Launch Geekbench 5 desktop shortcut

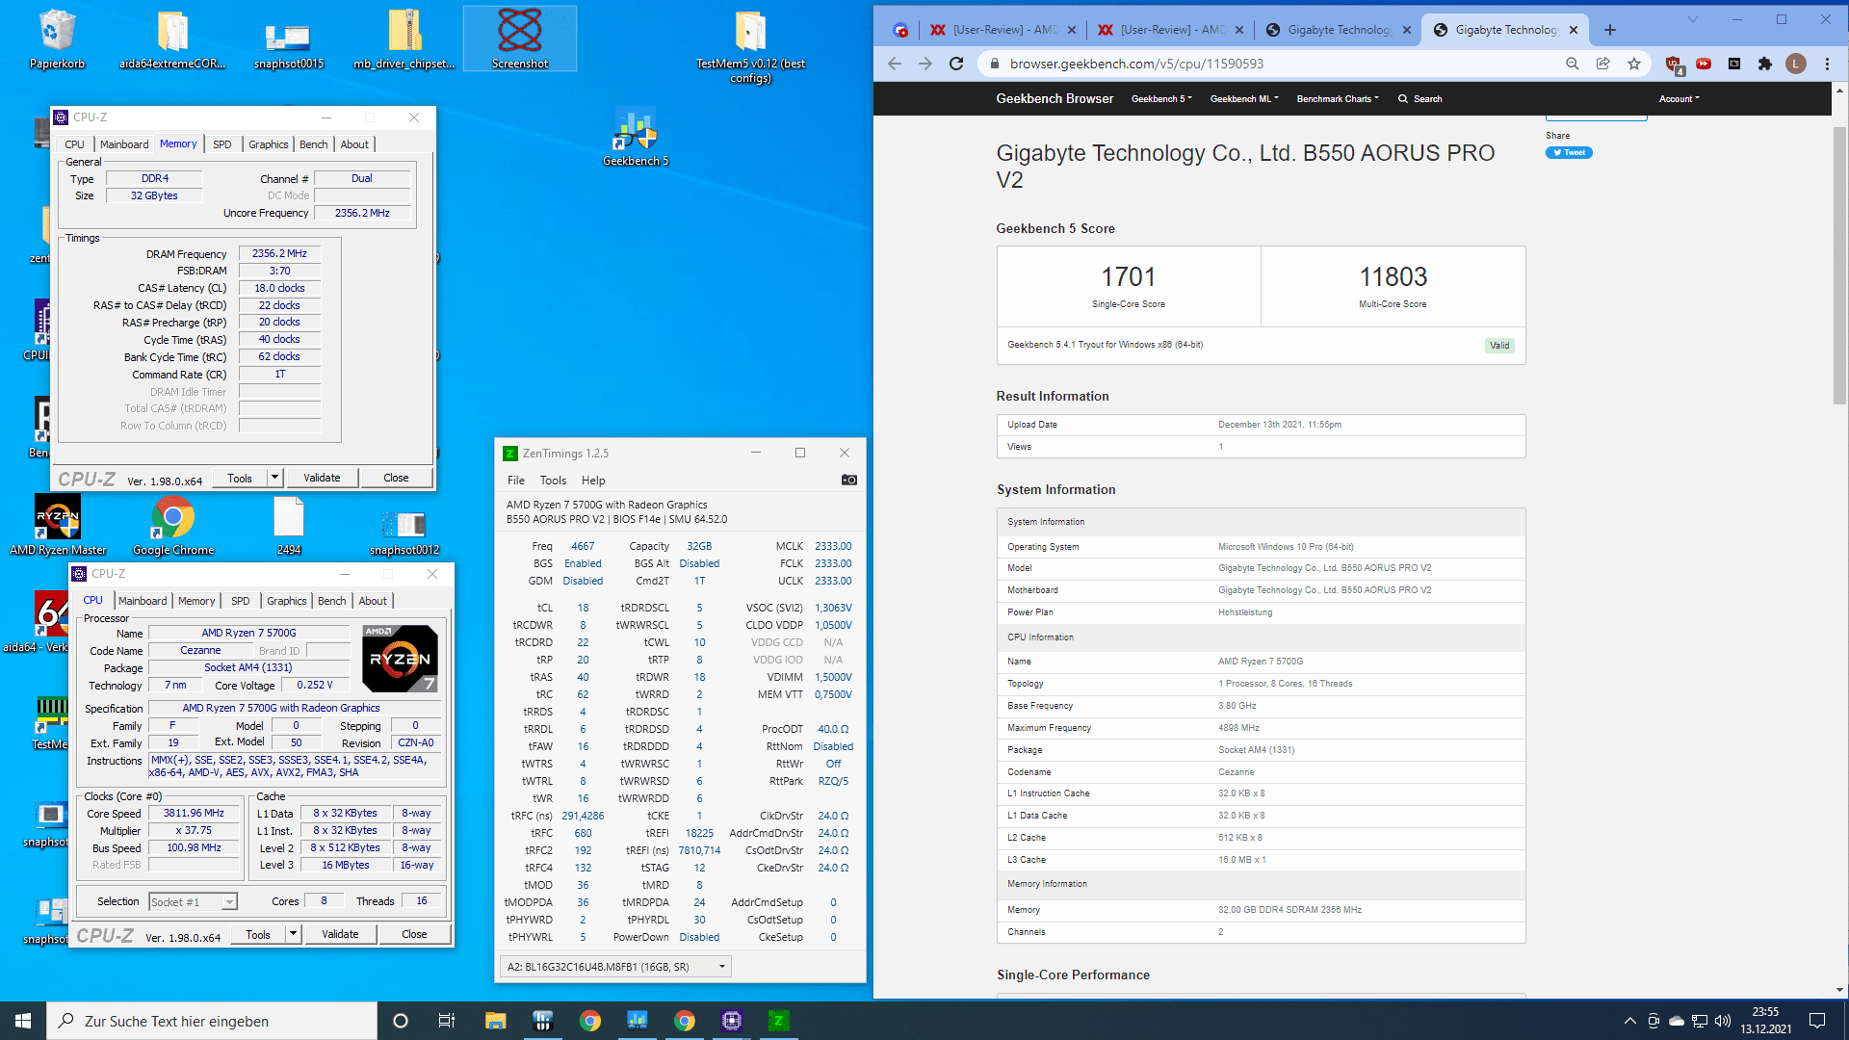click(x=636, y=138)
